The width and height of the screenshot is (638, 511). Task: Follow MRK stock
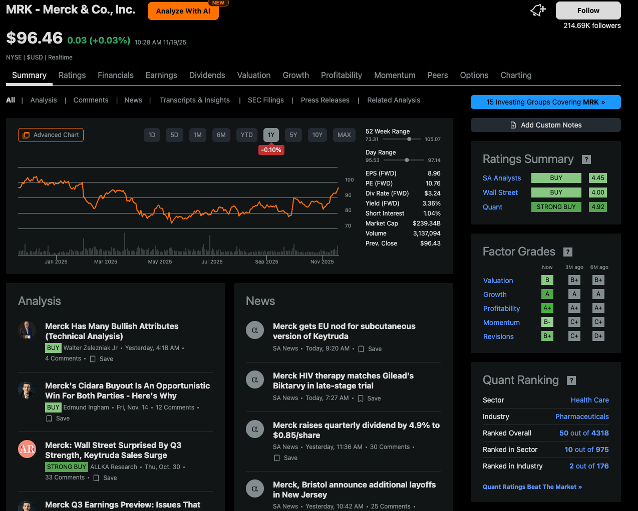click(x=588, y=10)
